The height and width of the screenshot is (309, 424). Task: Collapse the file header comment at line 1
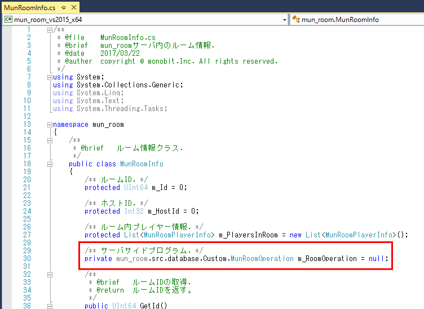(50, 30)
